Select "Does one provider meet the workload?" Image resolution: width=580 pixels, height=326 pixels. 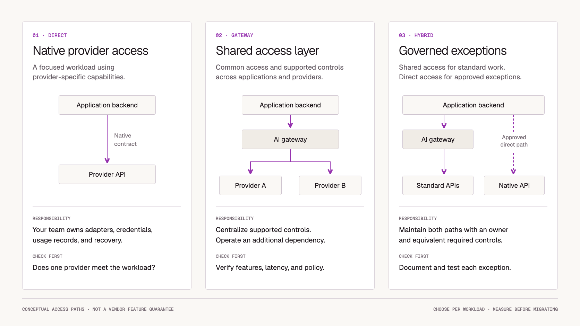click(x=94, y=267)
